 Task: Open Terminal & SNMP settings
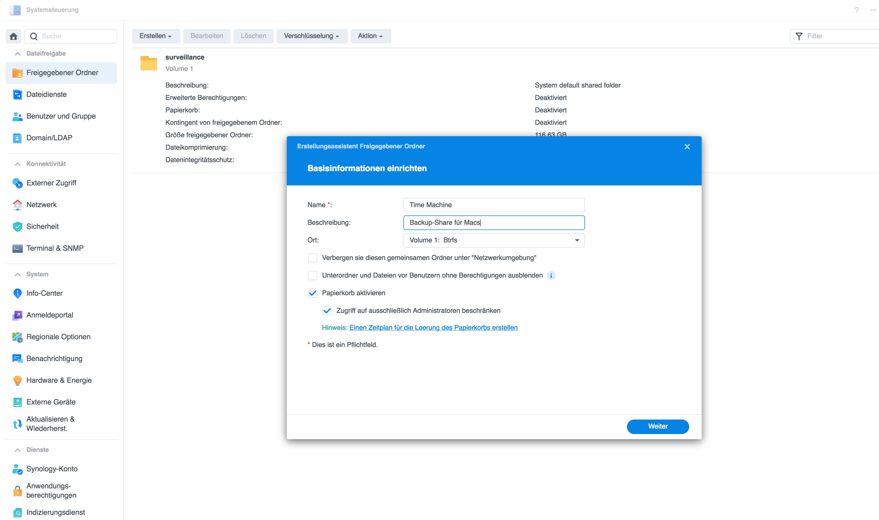55,248
